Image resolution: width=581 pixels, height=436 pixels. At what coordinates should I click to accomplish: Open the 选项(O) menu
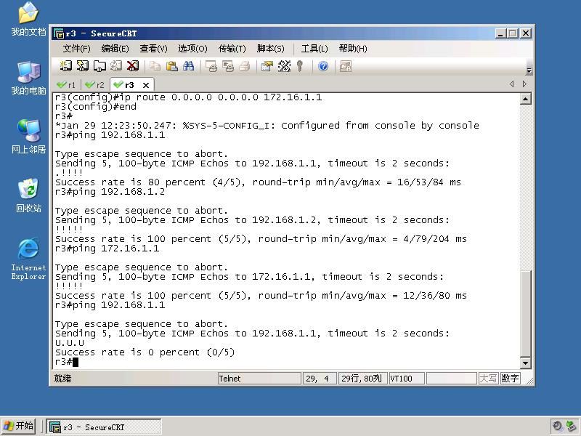point(192,49)
